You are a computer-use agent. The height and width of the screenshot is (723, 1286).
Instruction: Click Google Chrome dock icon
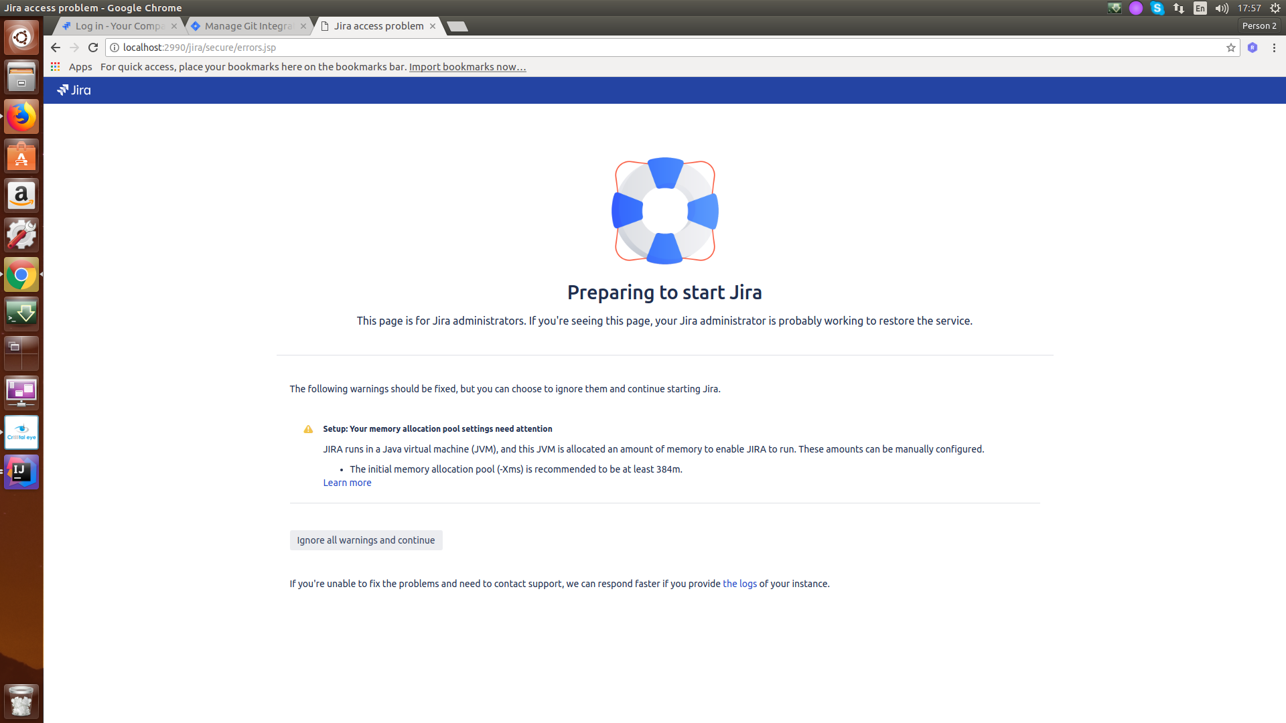pyautogui.click(x=21, y=274)
